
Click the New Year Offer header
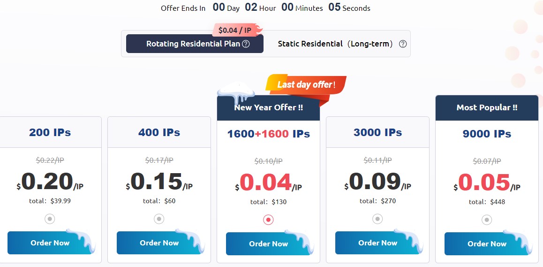pos(268,107)
